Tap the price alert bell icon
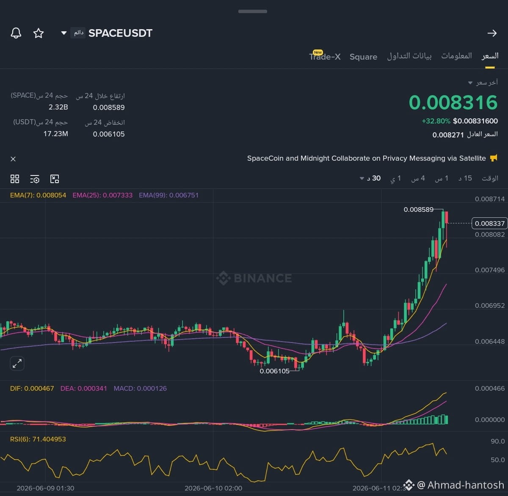The width and height of the screenshot is (508, 496). coord(16,33)
